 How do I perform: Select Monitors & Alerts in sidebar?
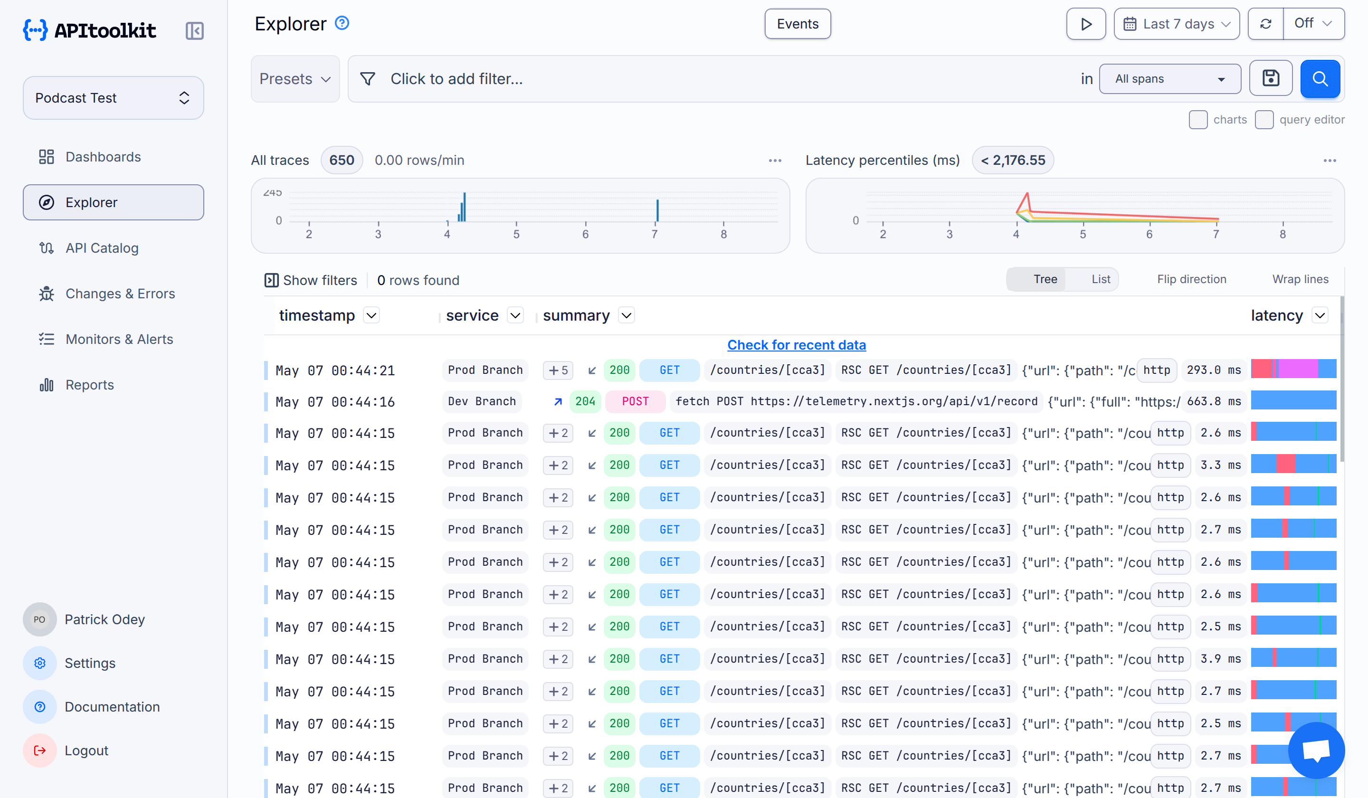click(x=120, y=339)
